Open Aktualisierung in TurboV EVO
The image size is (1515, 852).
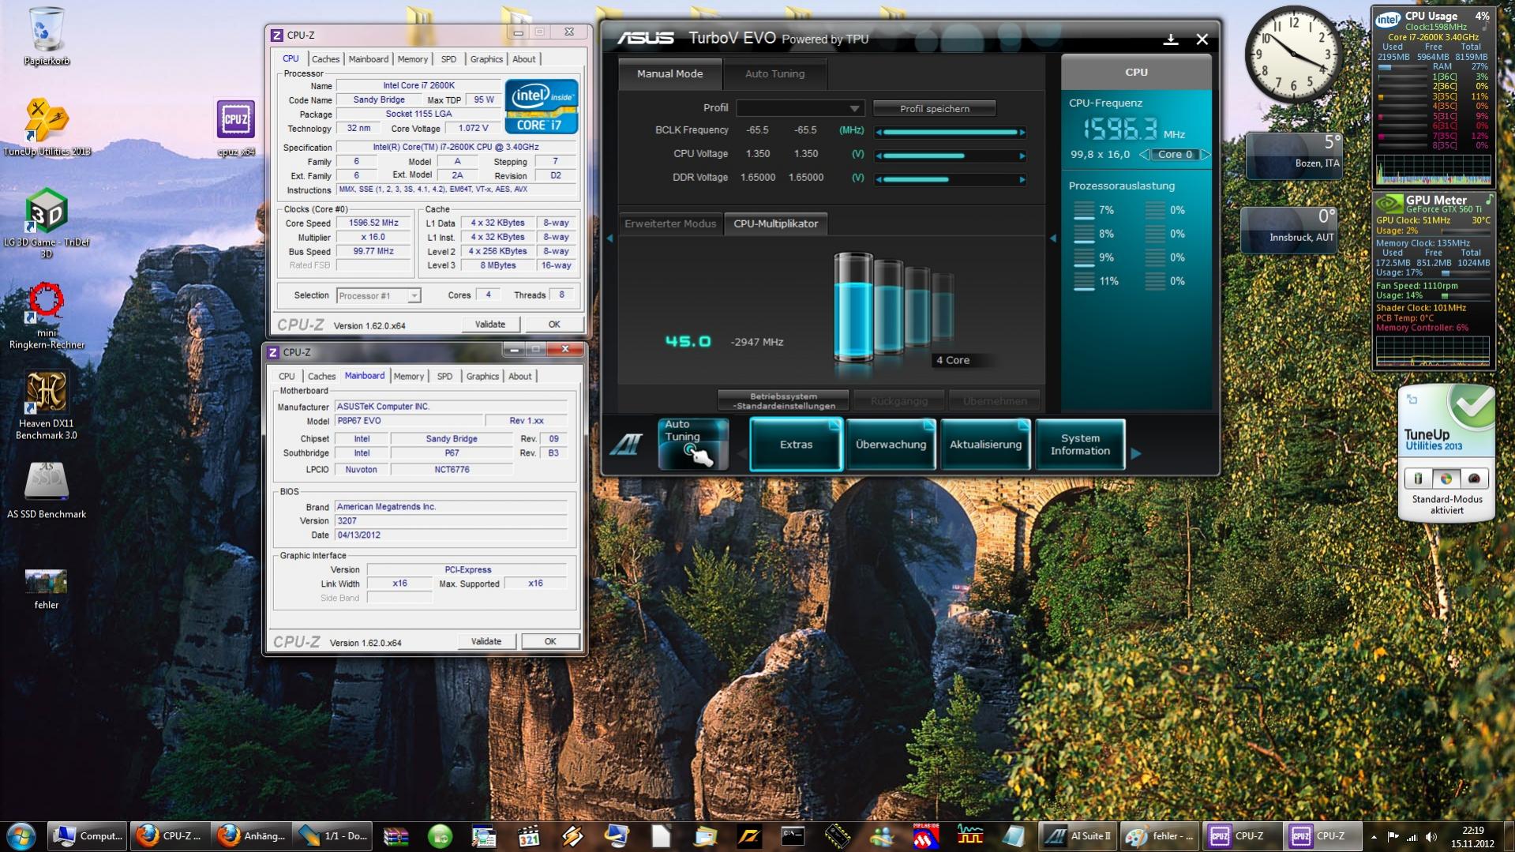pyautogui.click(x=985, y=445)
